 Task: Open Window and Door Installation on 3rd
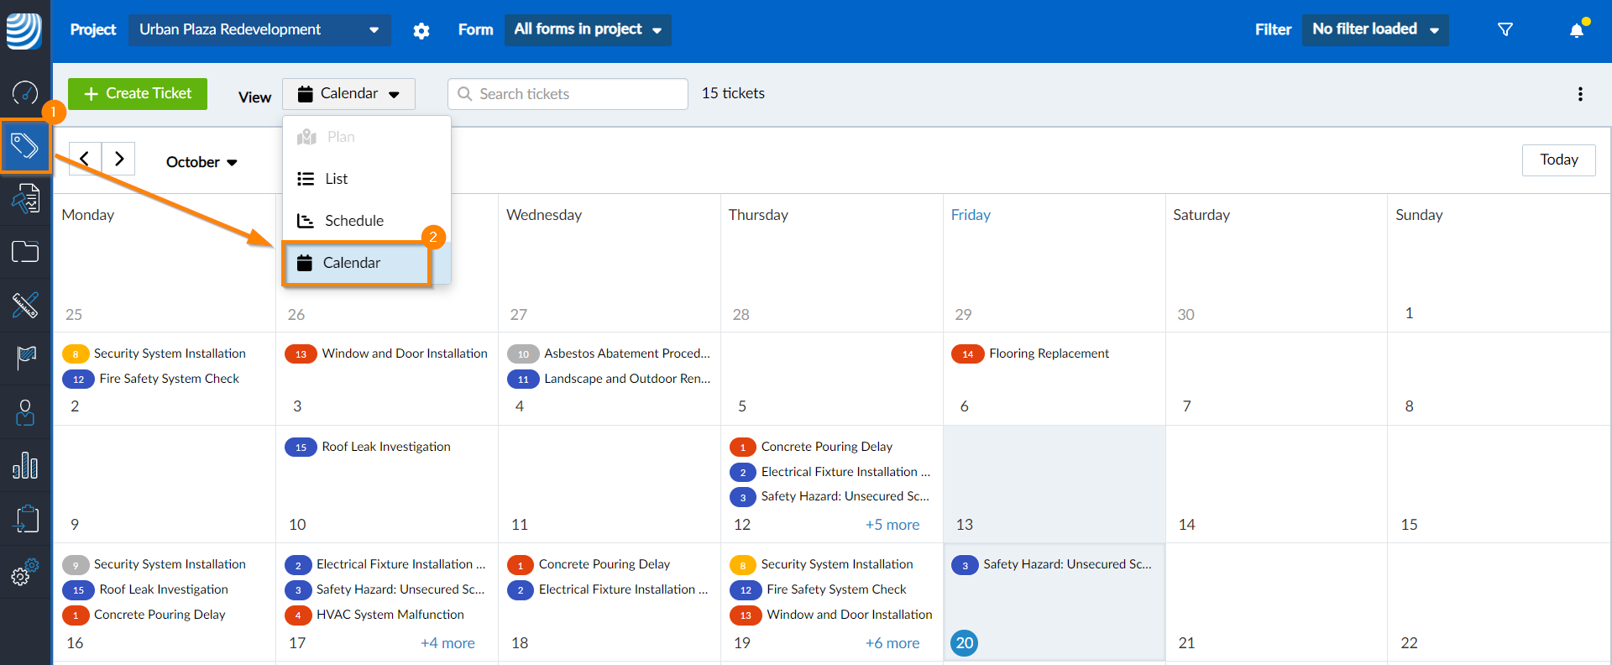click(405, 353)
